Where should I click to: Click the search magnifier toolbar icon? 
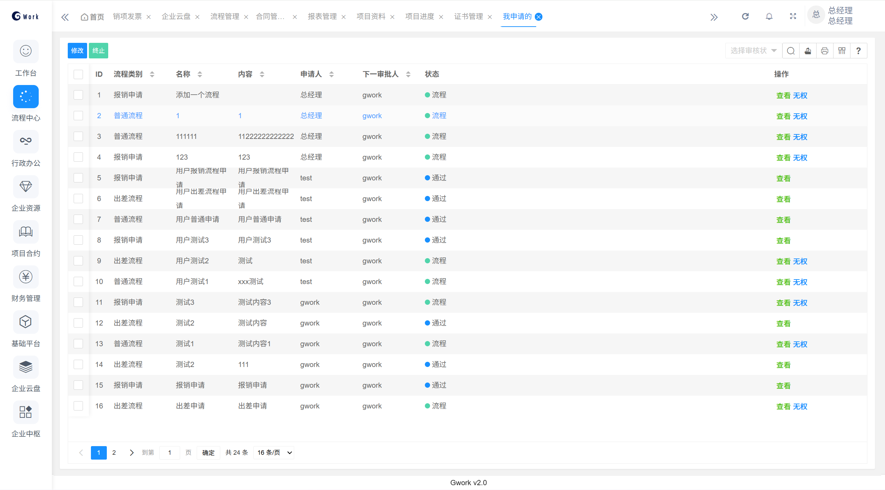[x=791, y=51]
